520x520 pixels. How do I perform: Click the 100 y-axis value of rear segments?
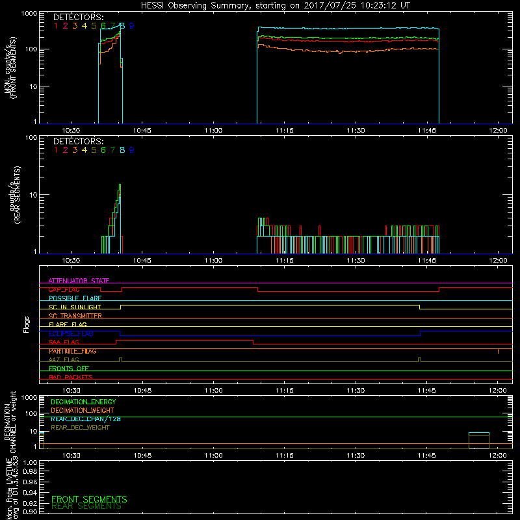click(x=31, y=138)
